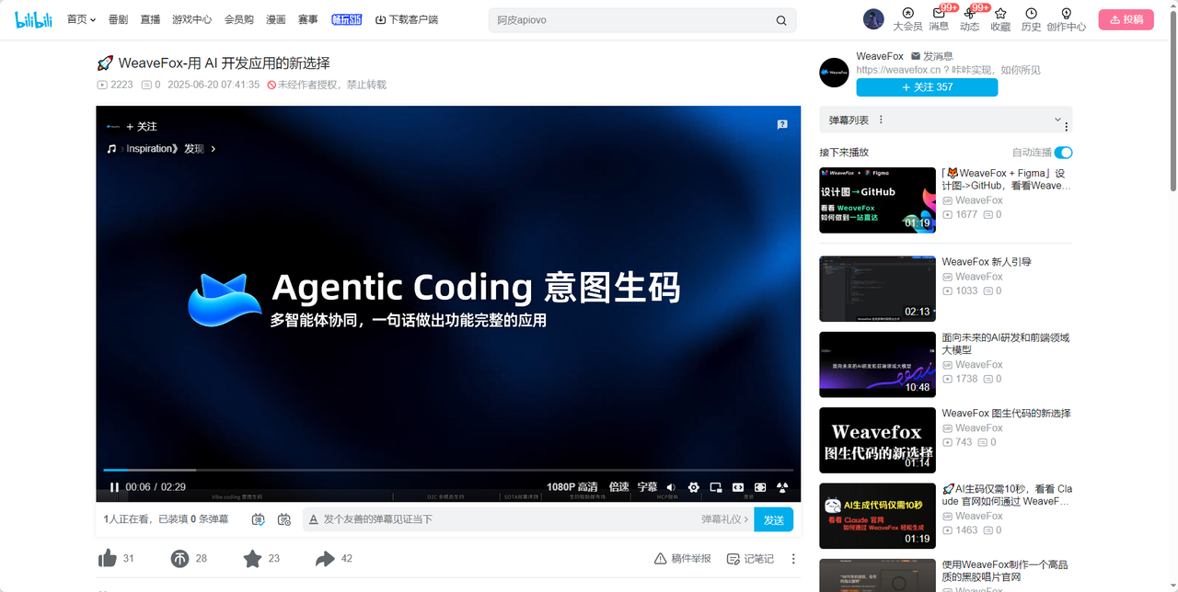1178x592 pixels.
Task: Go to 直播 in the top menu
Action: click(150, 19)
